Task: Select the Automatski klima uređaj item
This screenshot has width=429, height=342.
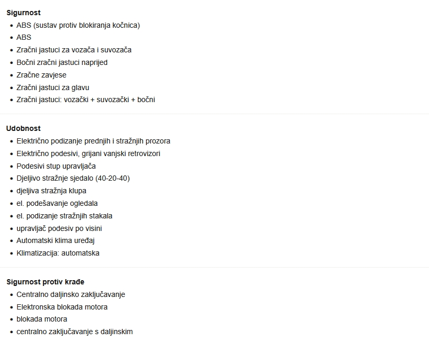Action: click(56, 240)
